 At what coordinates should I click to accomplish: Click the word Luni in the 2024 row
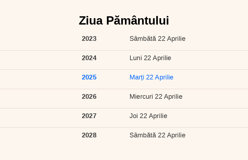tap(136, 58)
